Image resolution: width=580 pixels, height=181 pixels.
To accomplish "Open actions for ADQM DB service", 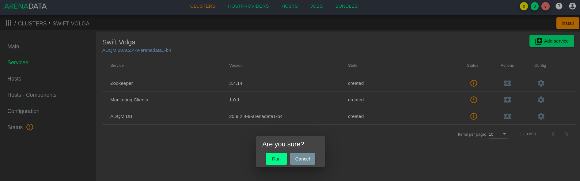I will coord(507,116).
